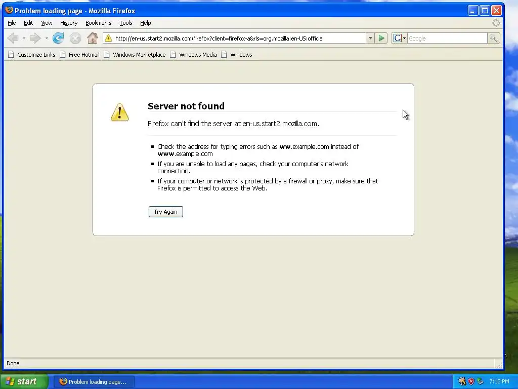518x389 pixels.
Task: Click the Windows Marketplace bookmark page icon
Action: pos(106,55)
